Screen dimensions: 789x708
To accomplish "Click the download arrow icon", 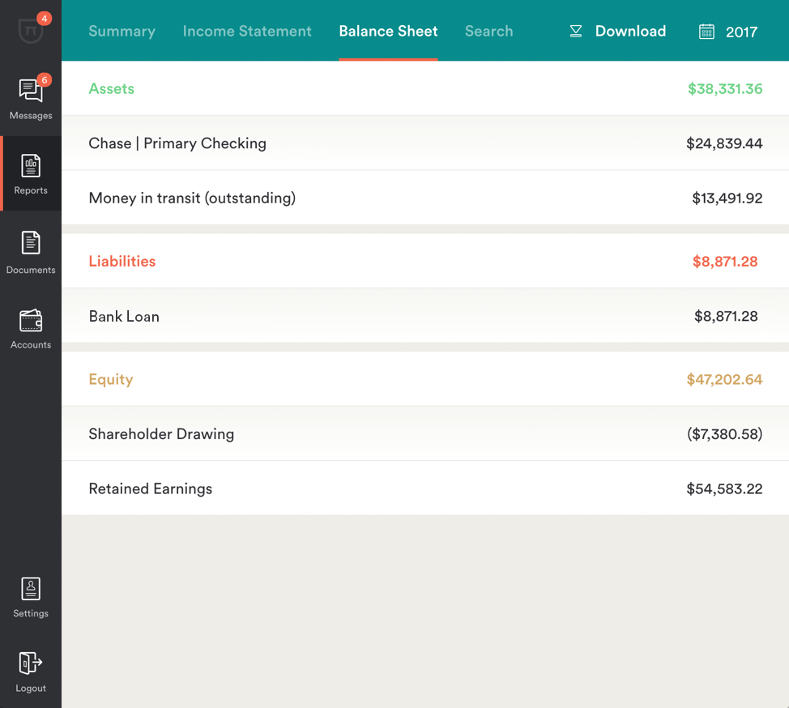I will point(576,32).
